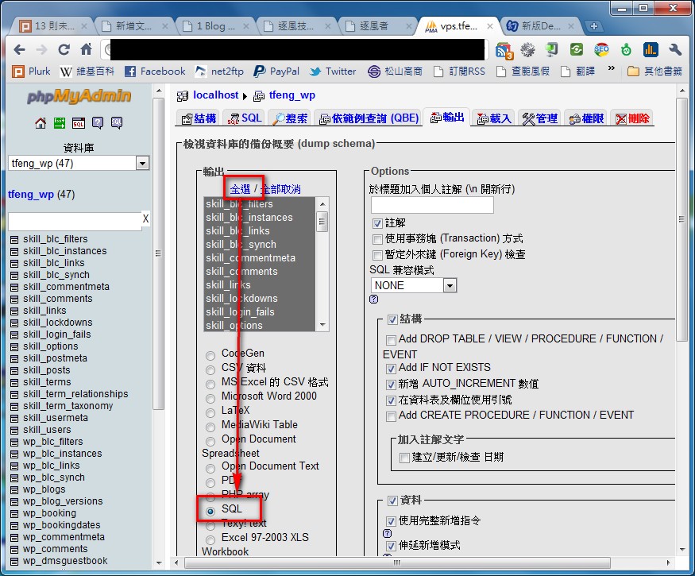The image size is (695, 576).
Task: Enable Transaction mode checkbox
Action: click(377, 239)
